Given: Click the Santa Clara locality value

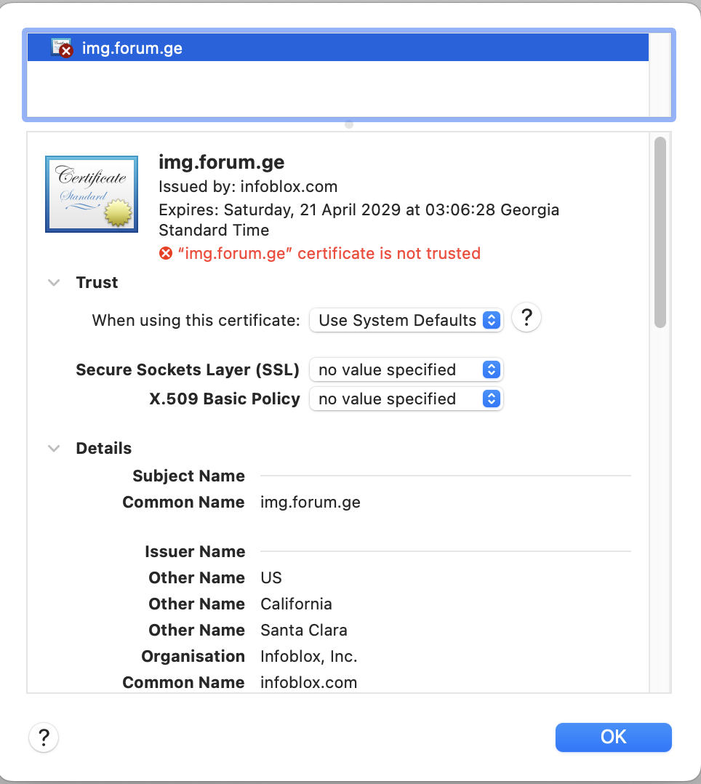Looking at the screenshot, I should click(303, 631).
